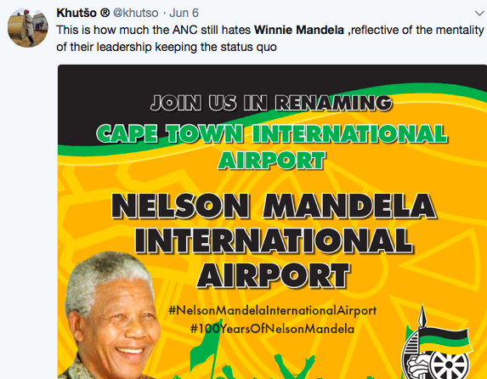This screenshot has height=379, width=487.
Task: Click the black 'INTERNATIONAL' word on poster
Action: coord(274,240)
